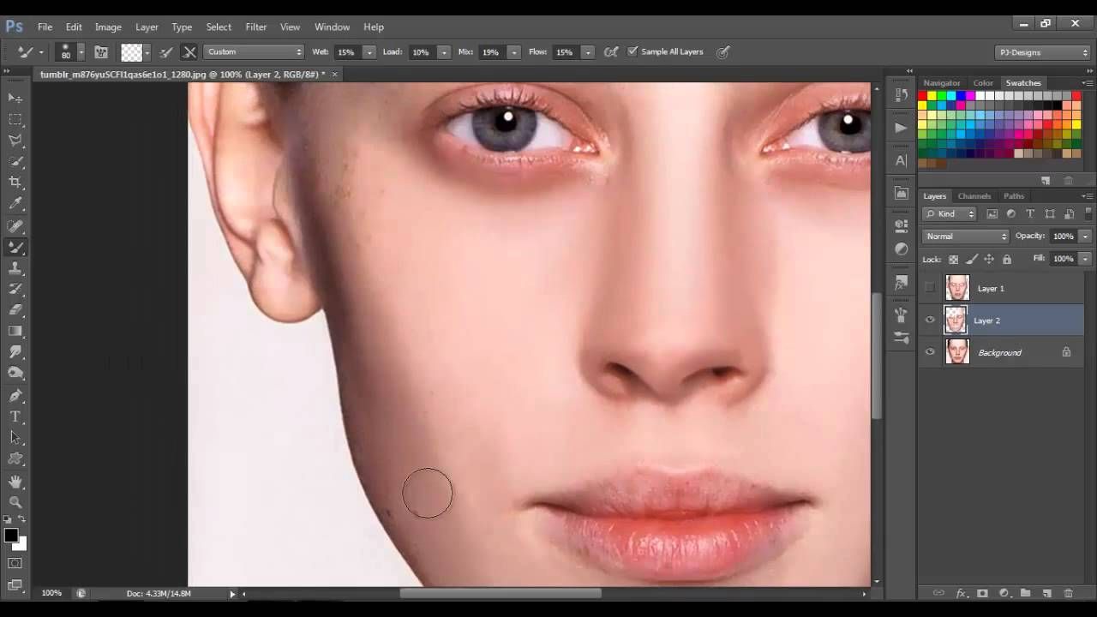Switch to the Navigator tab
1097x617 pixels.
tap(942, 83)
